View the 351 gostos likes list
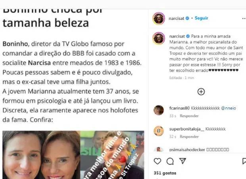This screenshot has width=246, height=179. pyautogui.click(x=165, y=173)
